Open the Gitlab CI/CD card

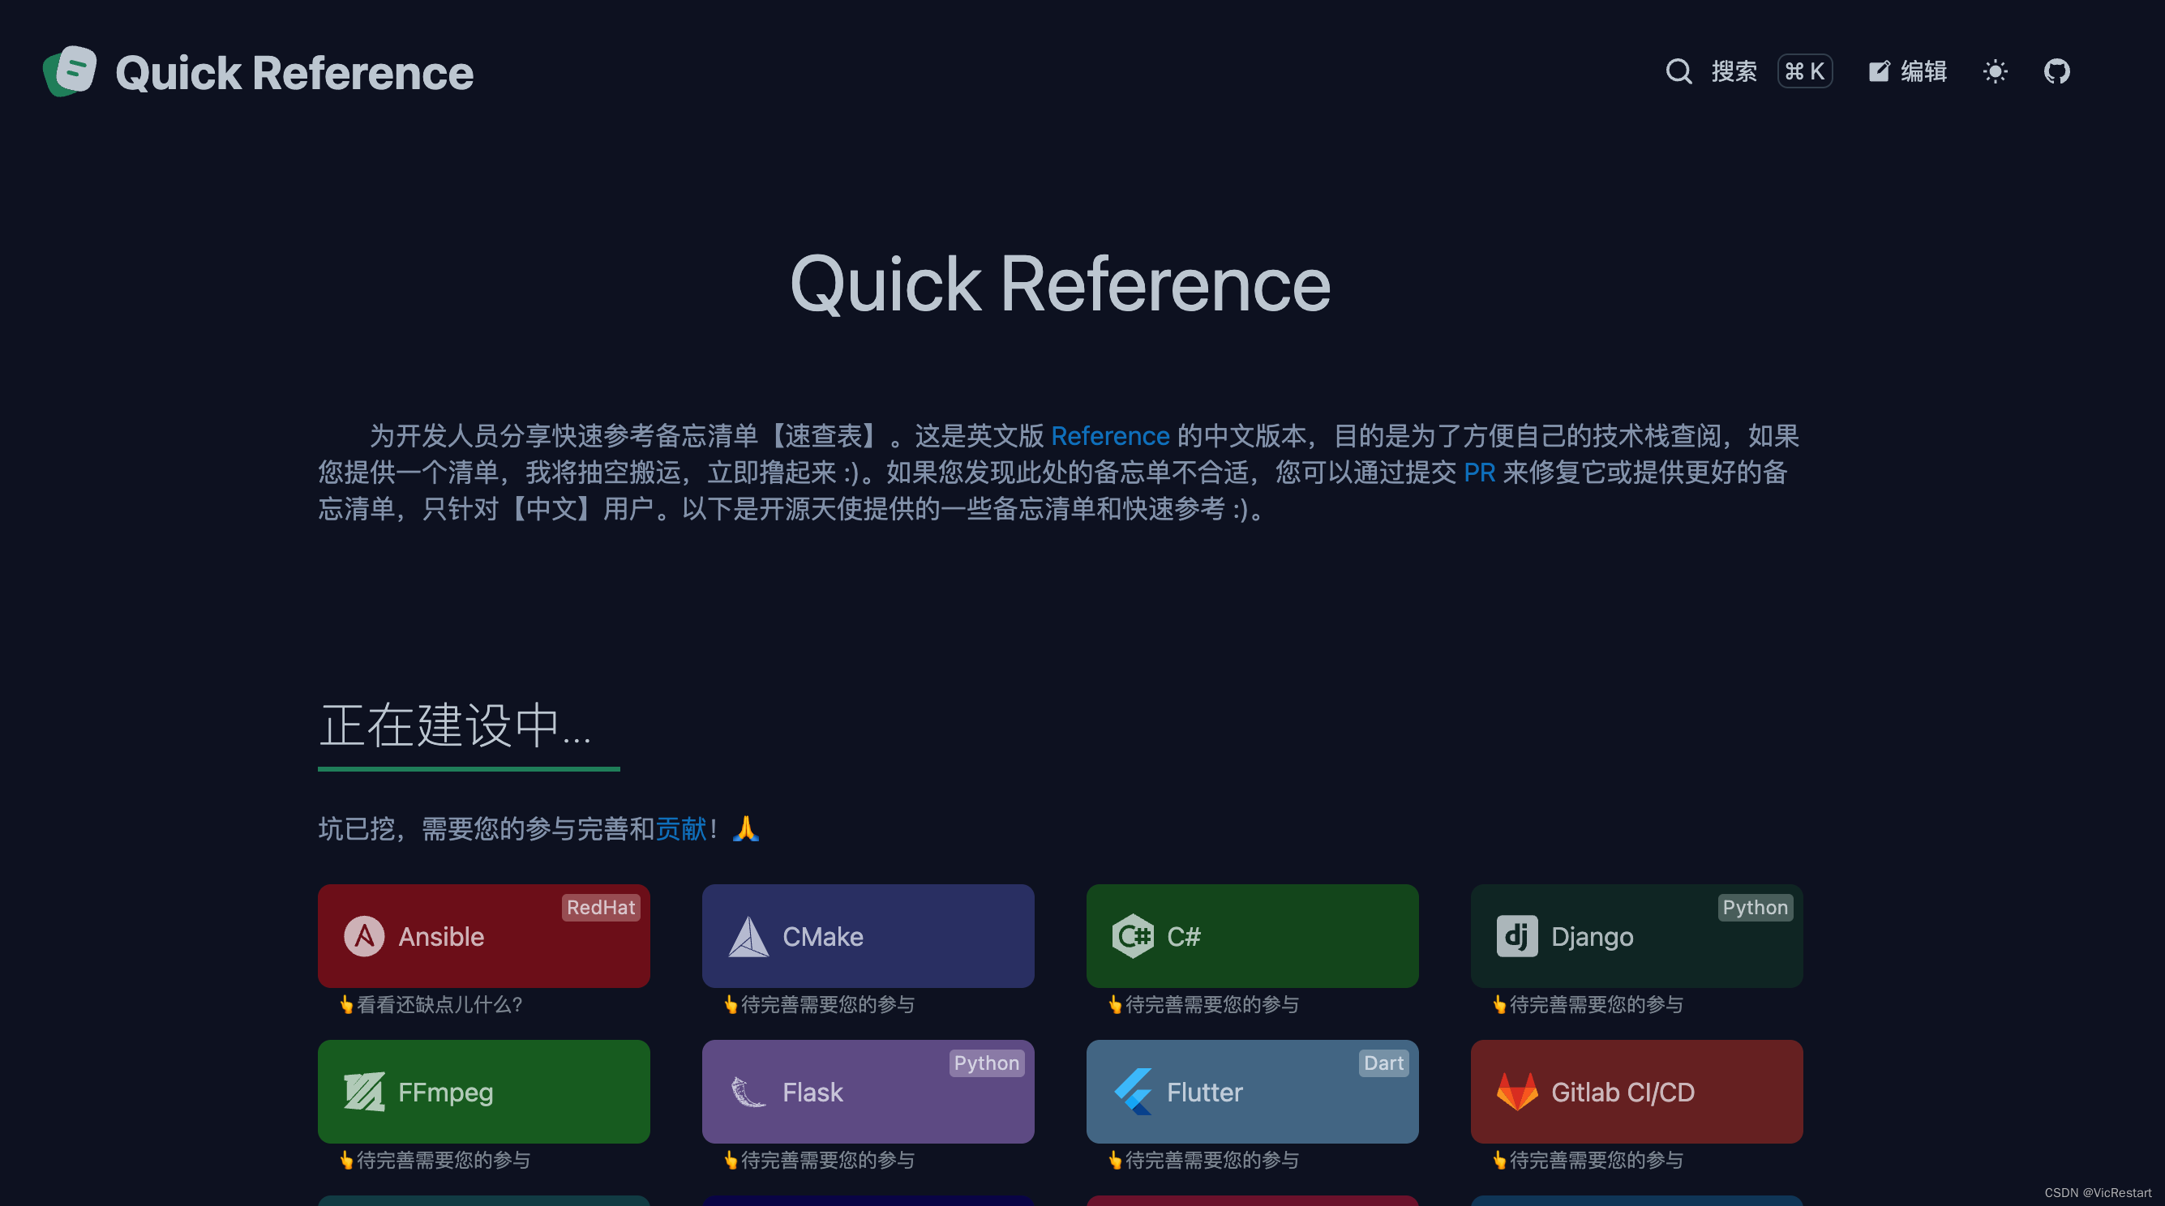click(1636, 1091)
